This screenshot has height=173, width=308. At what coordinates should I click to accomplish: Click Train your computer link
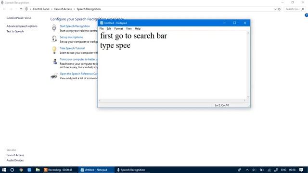pyautogui.click(x=78, y=59)
